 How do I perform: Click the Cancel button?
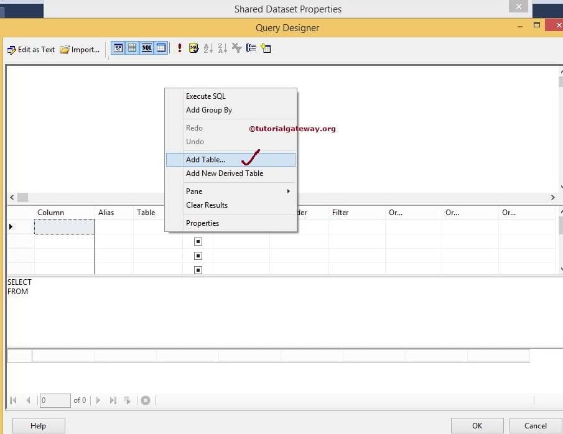(536, 426)
